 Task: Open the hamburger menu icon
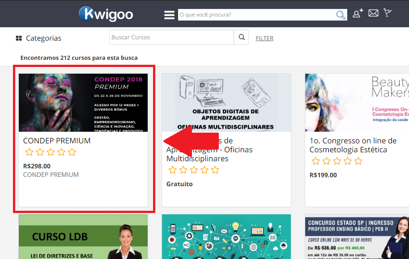point(169,15)
